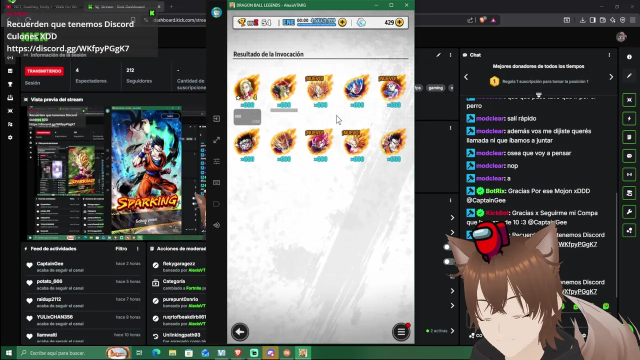Close the Kick Dashboard browser tab
Viewport: 640px width, 360px height.
(x=159, y=6)
